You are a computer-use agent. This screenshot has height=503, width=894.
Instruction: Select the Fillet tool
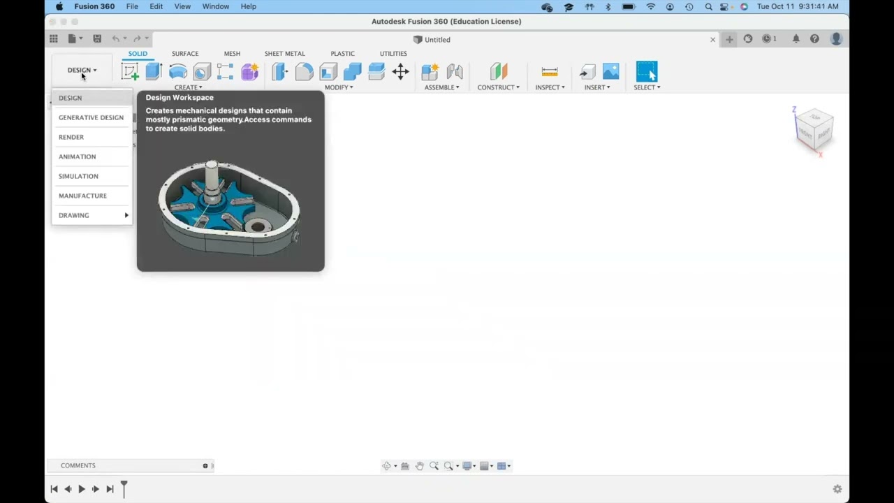(304, 71)
